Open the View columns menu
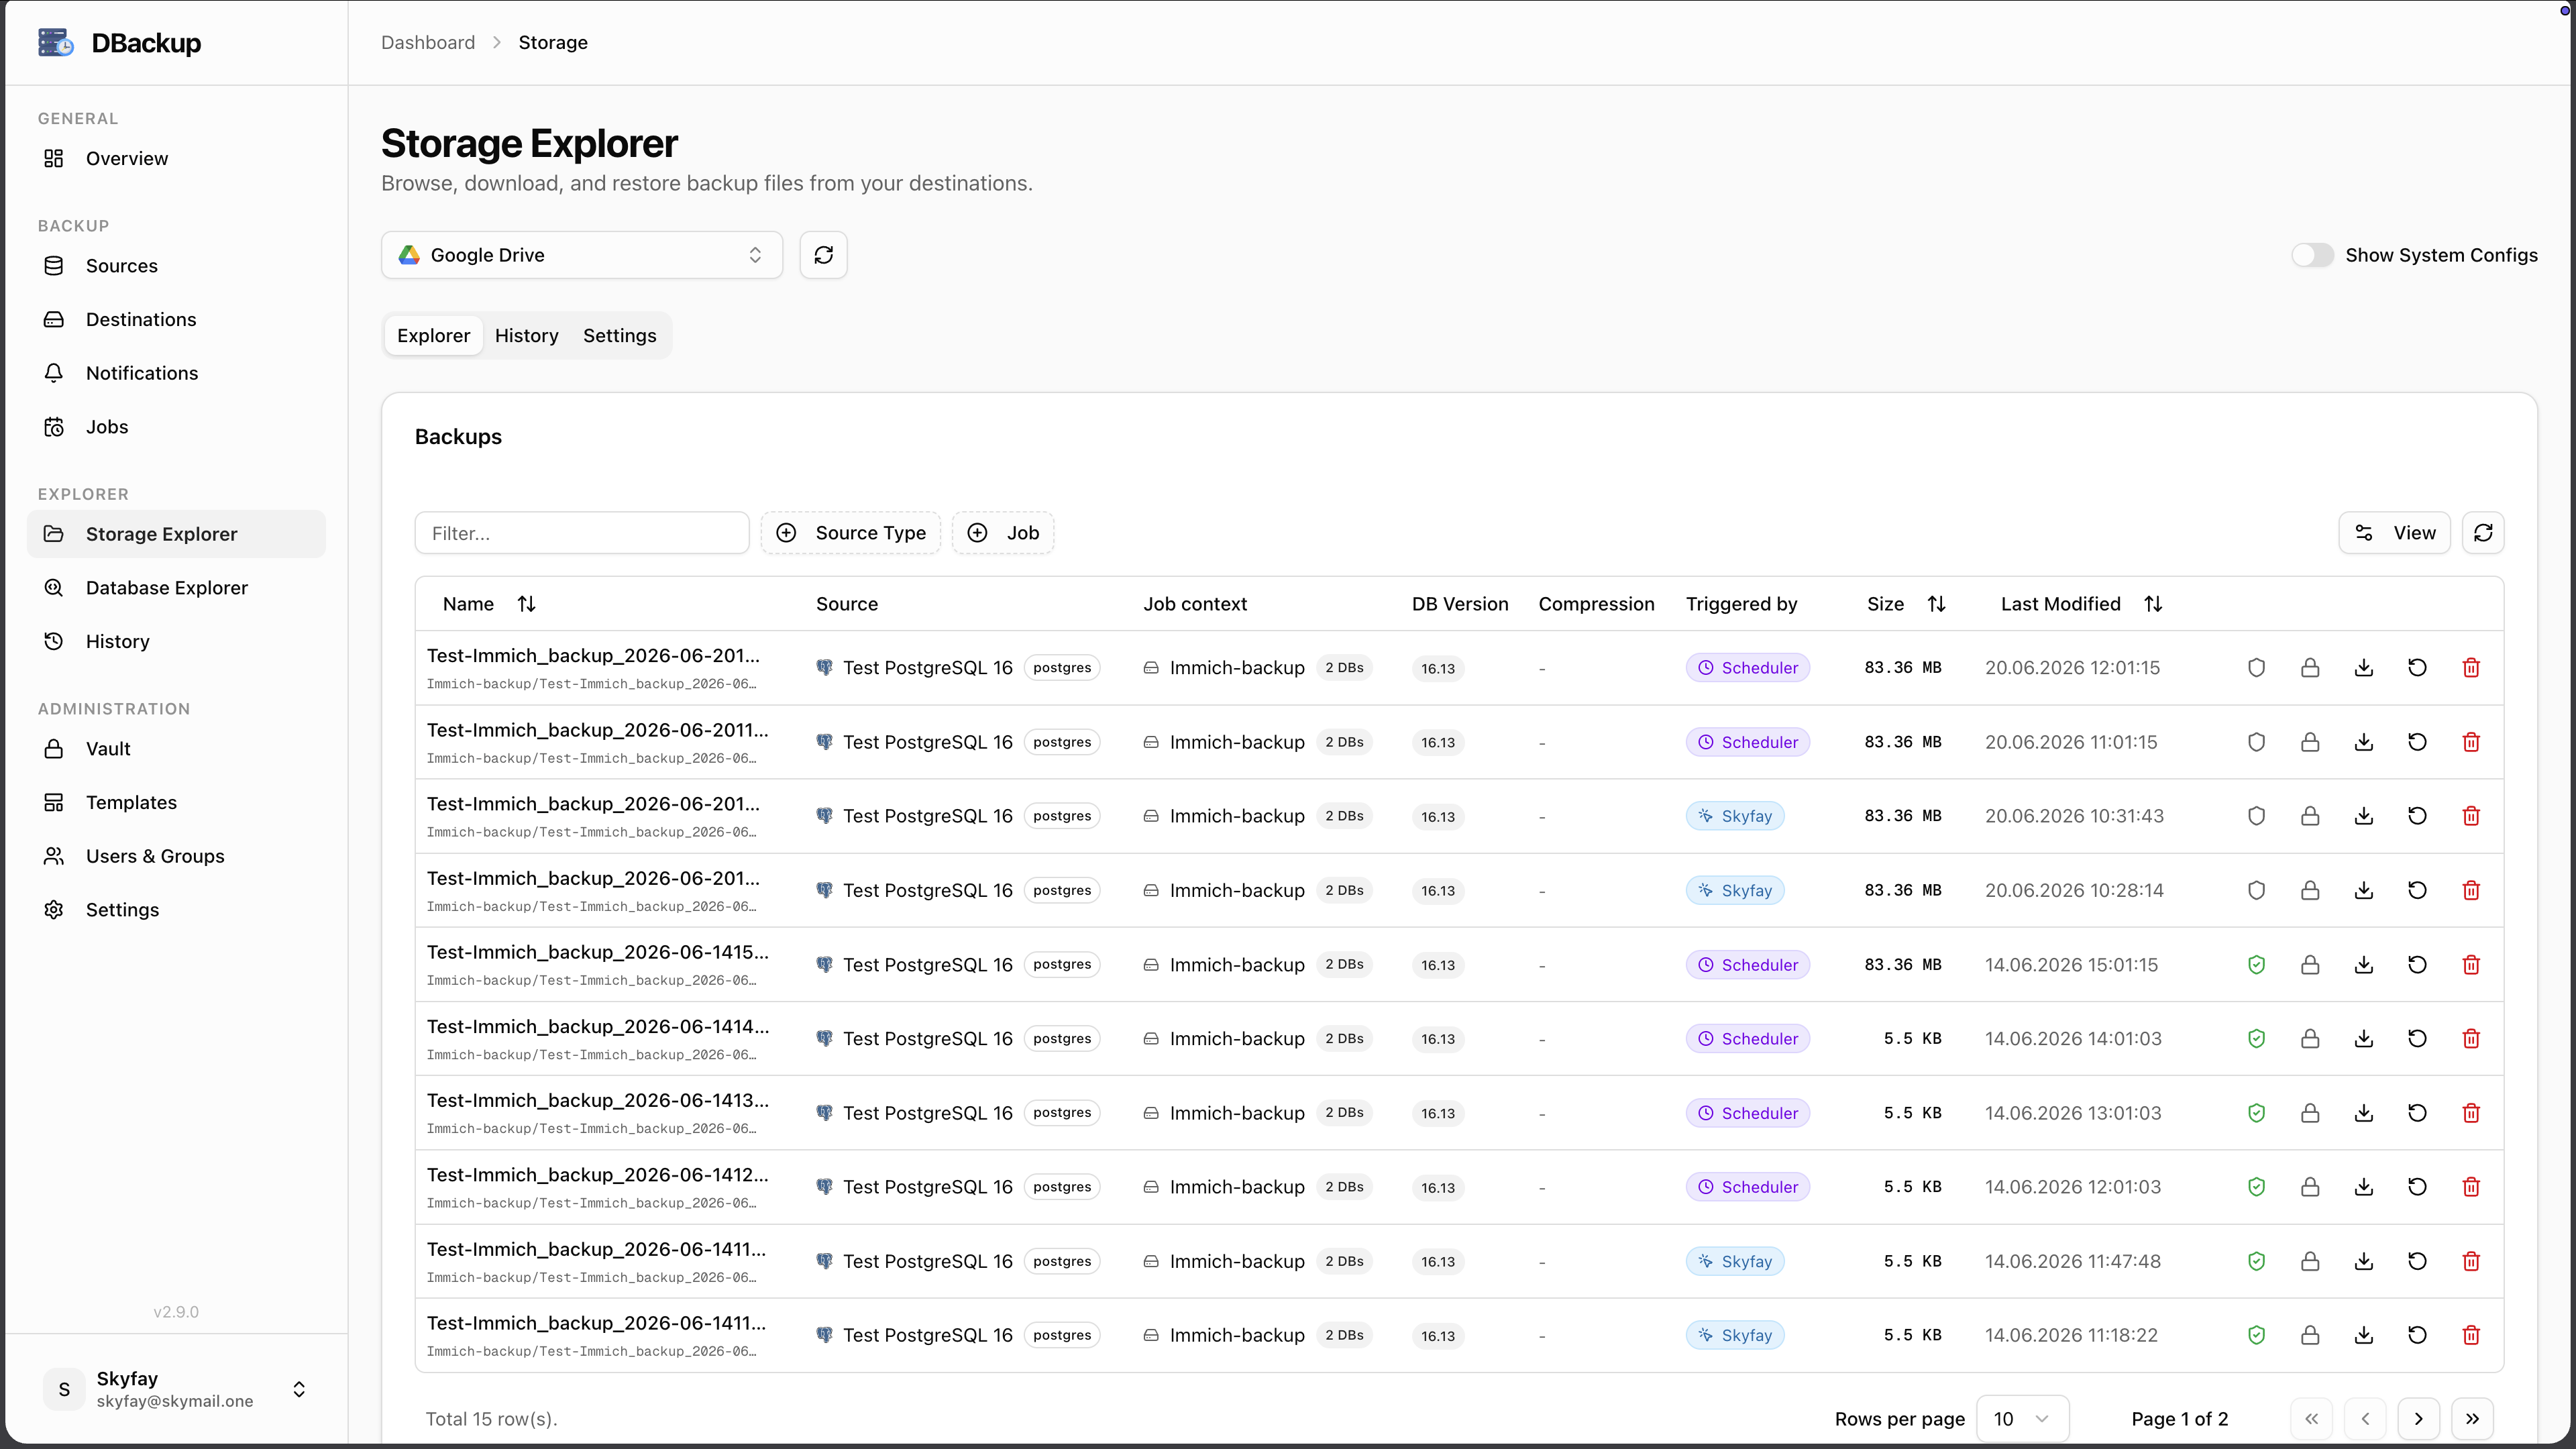 point(2394,533)
